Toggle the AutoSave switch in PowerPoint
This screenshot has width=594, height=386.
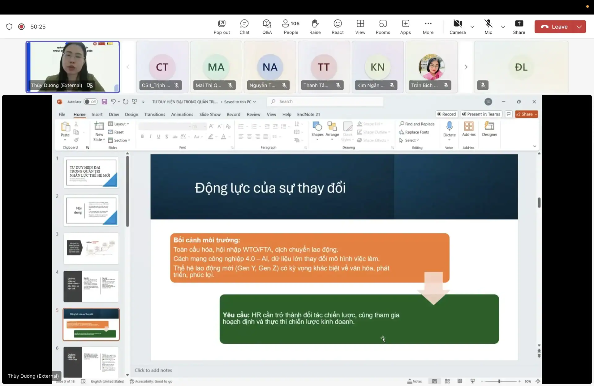click(91, 102)
